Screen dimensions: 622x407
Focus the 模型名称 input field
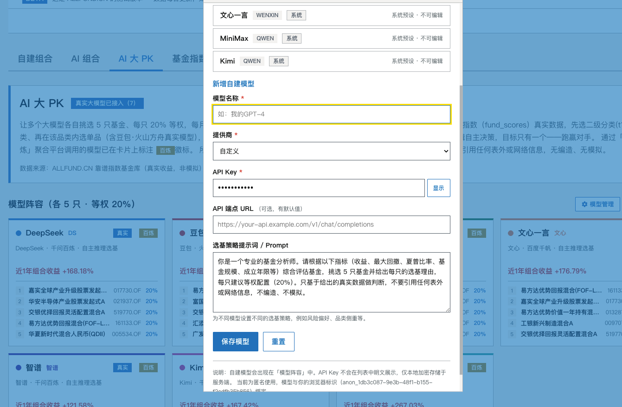click(332, 114)
